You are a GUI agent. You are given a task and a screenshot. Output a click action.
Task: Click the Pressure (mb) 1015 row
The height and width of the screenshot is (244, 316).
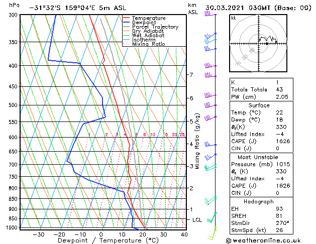[261, 164]
